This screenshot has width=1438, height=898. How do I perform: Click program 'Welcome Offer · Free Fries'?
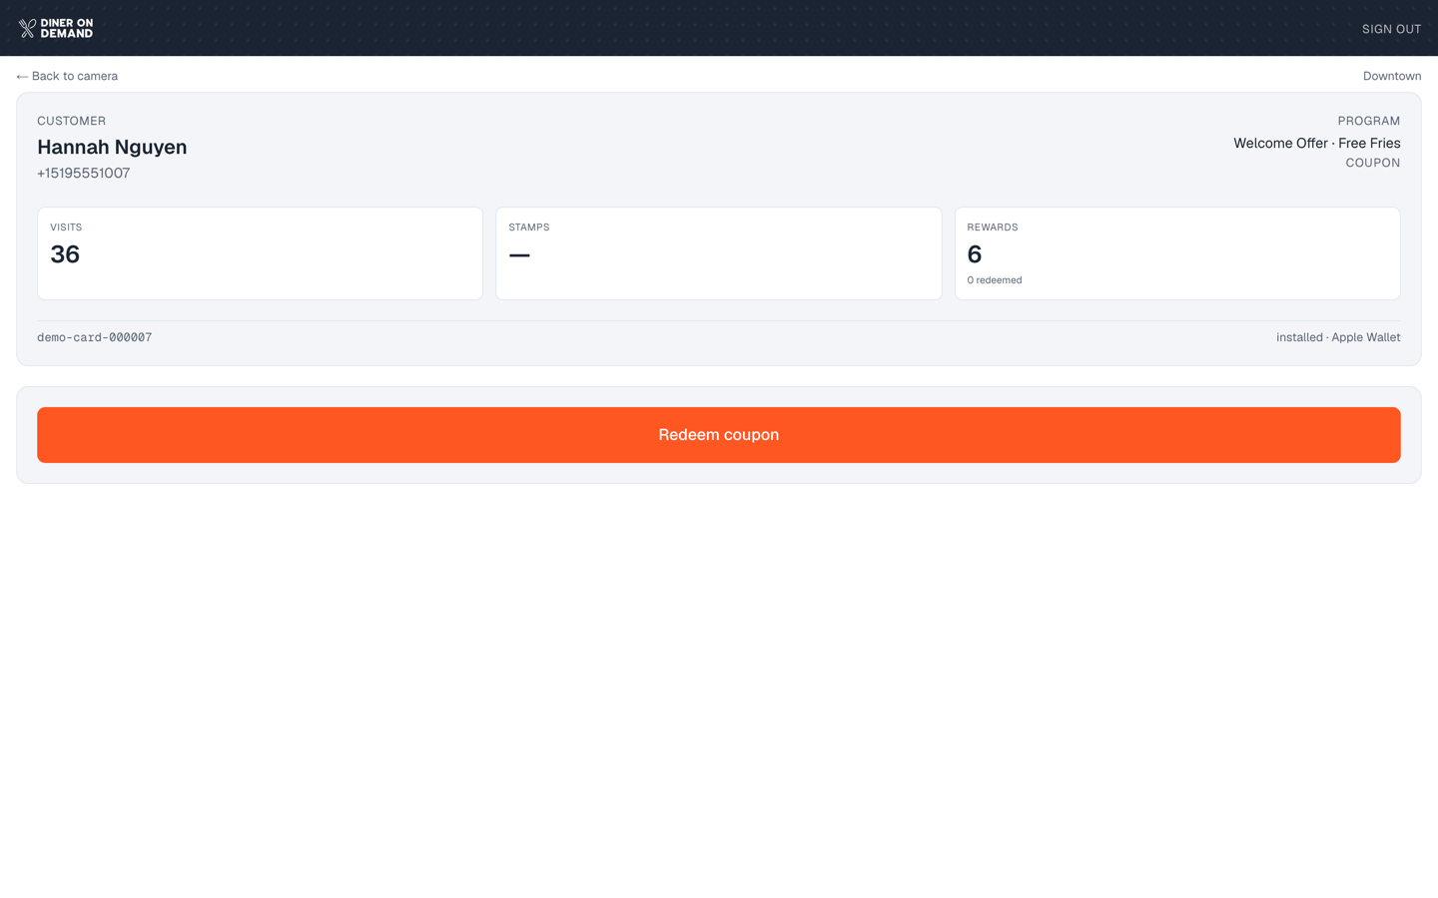pyautogui.click(x=1317, y=143)
